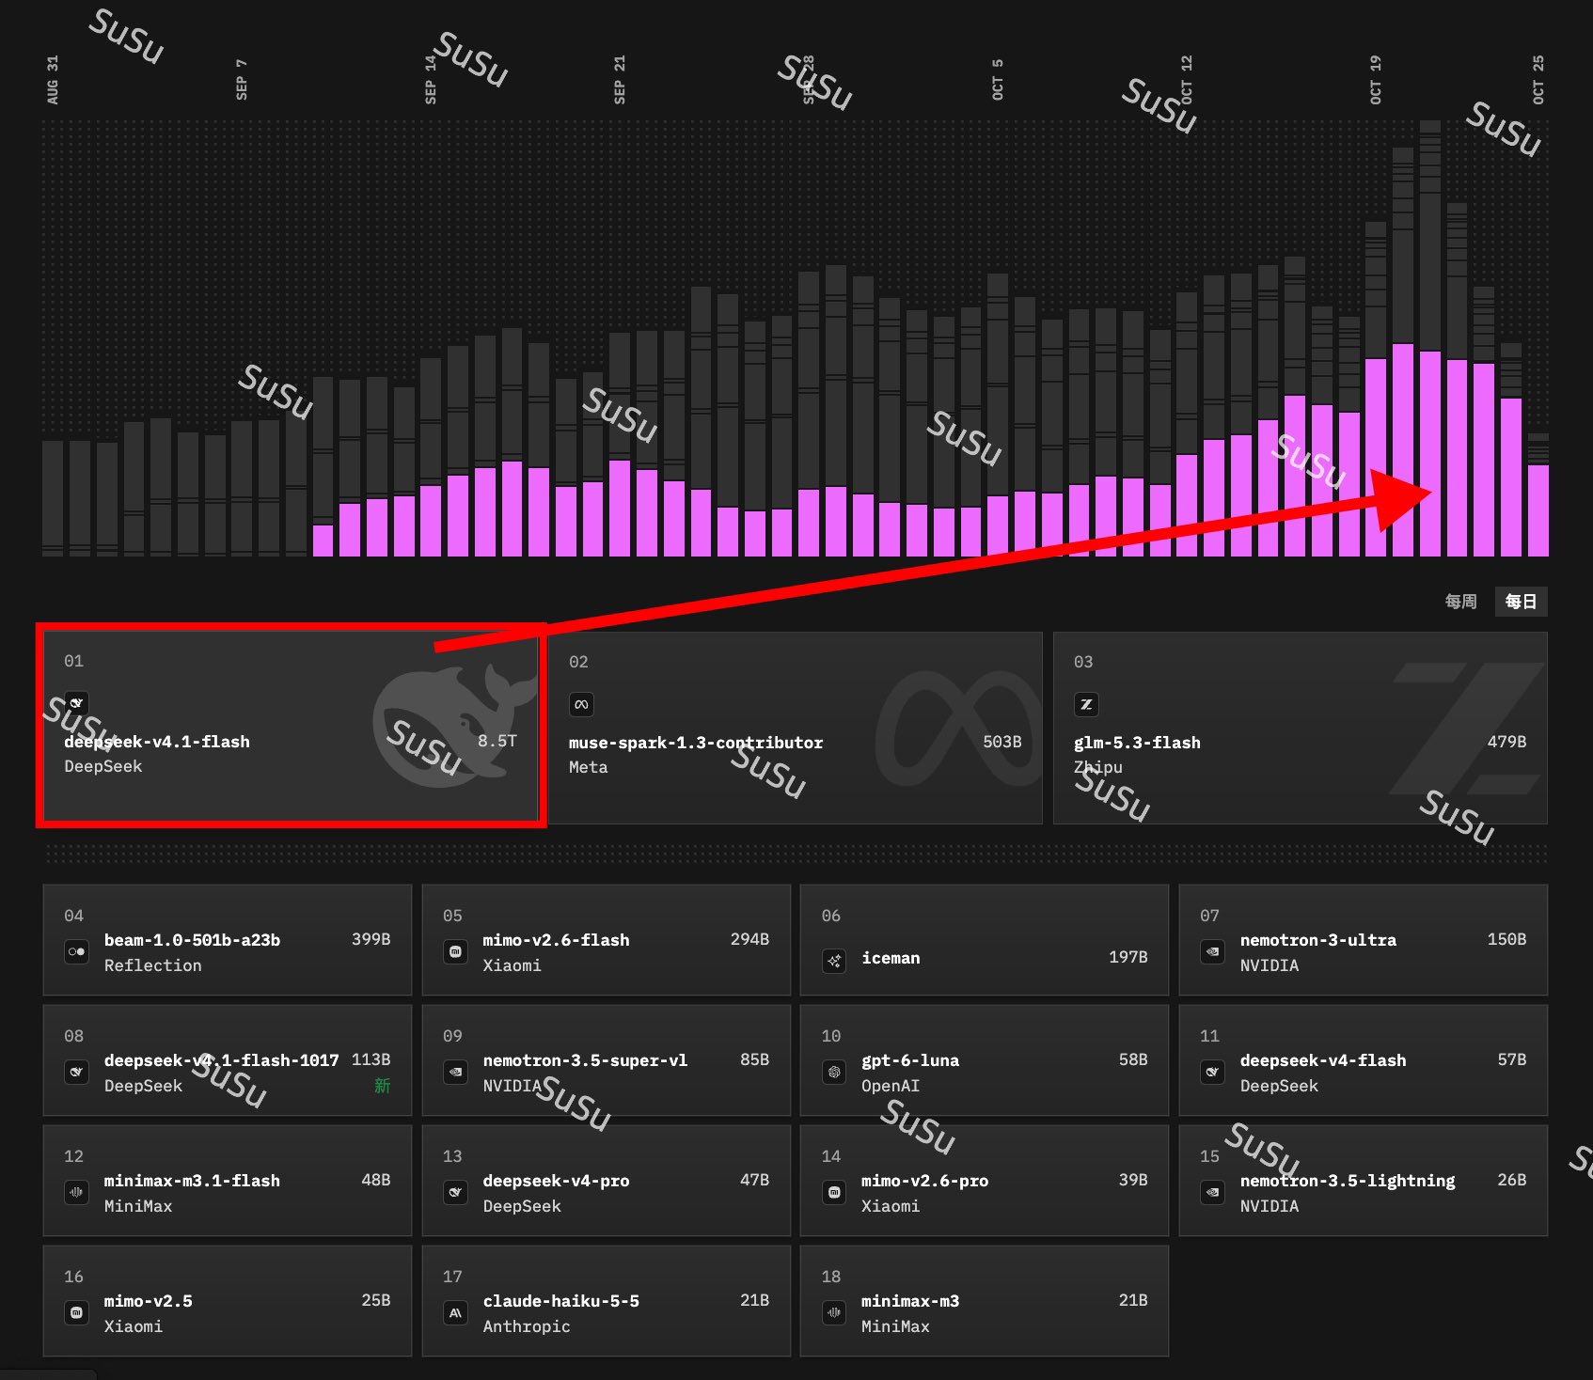Open the mimo-v2.5 model entry
The image size is (1593, 1380).
coord(227,1301)
